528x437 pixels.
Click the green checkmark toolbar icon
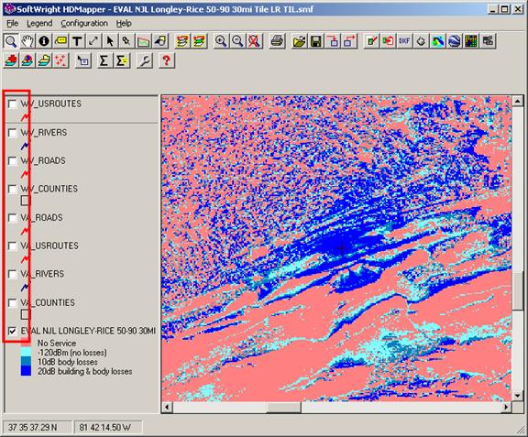[372, 41]
